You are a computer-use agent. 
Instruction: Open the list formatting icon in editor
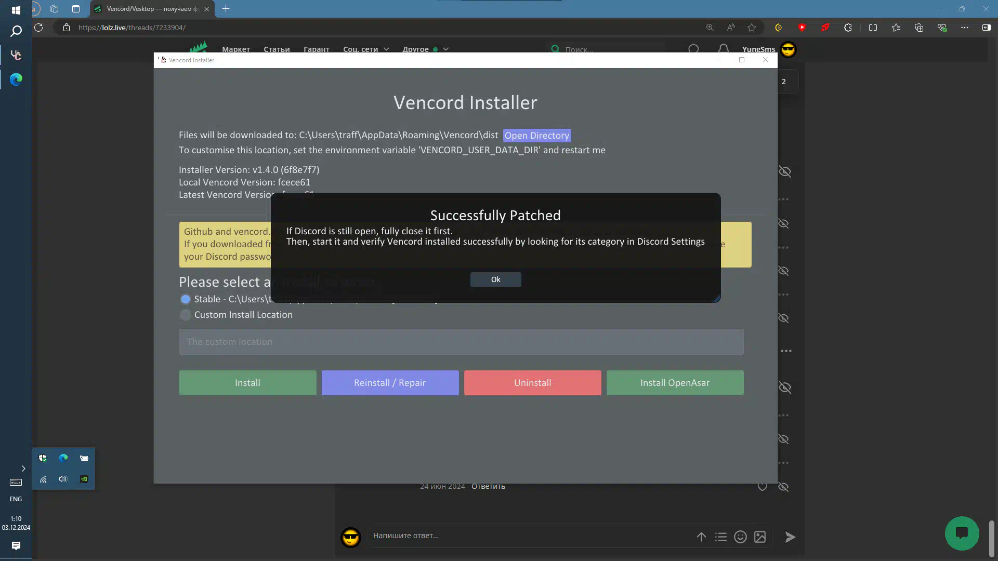pos(720,537)
